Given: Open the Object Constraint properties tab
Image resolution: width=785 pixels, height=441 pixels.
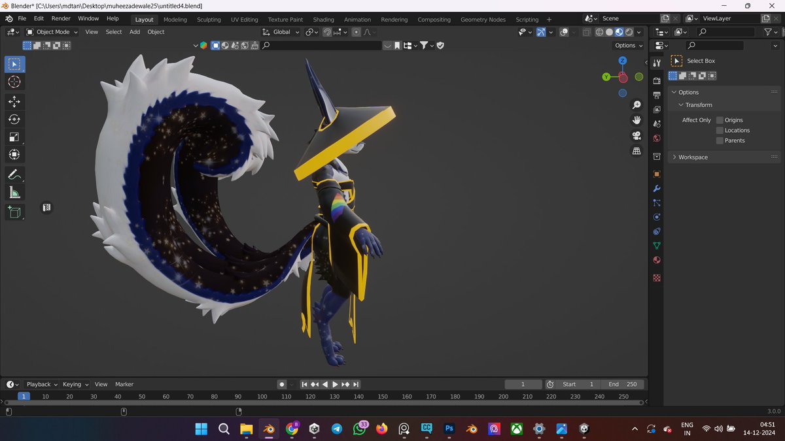Looking at the screenshot, I should point(657,231).
